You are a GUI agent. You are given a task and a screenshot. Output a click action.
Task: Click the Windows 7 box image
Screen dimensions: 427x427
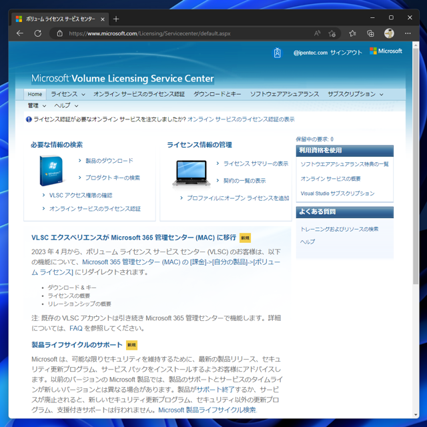[51, 171]
